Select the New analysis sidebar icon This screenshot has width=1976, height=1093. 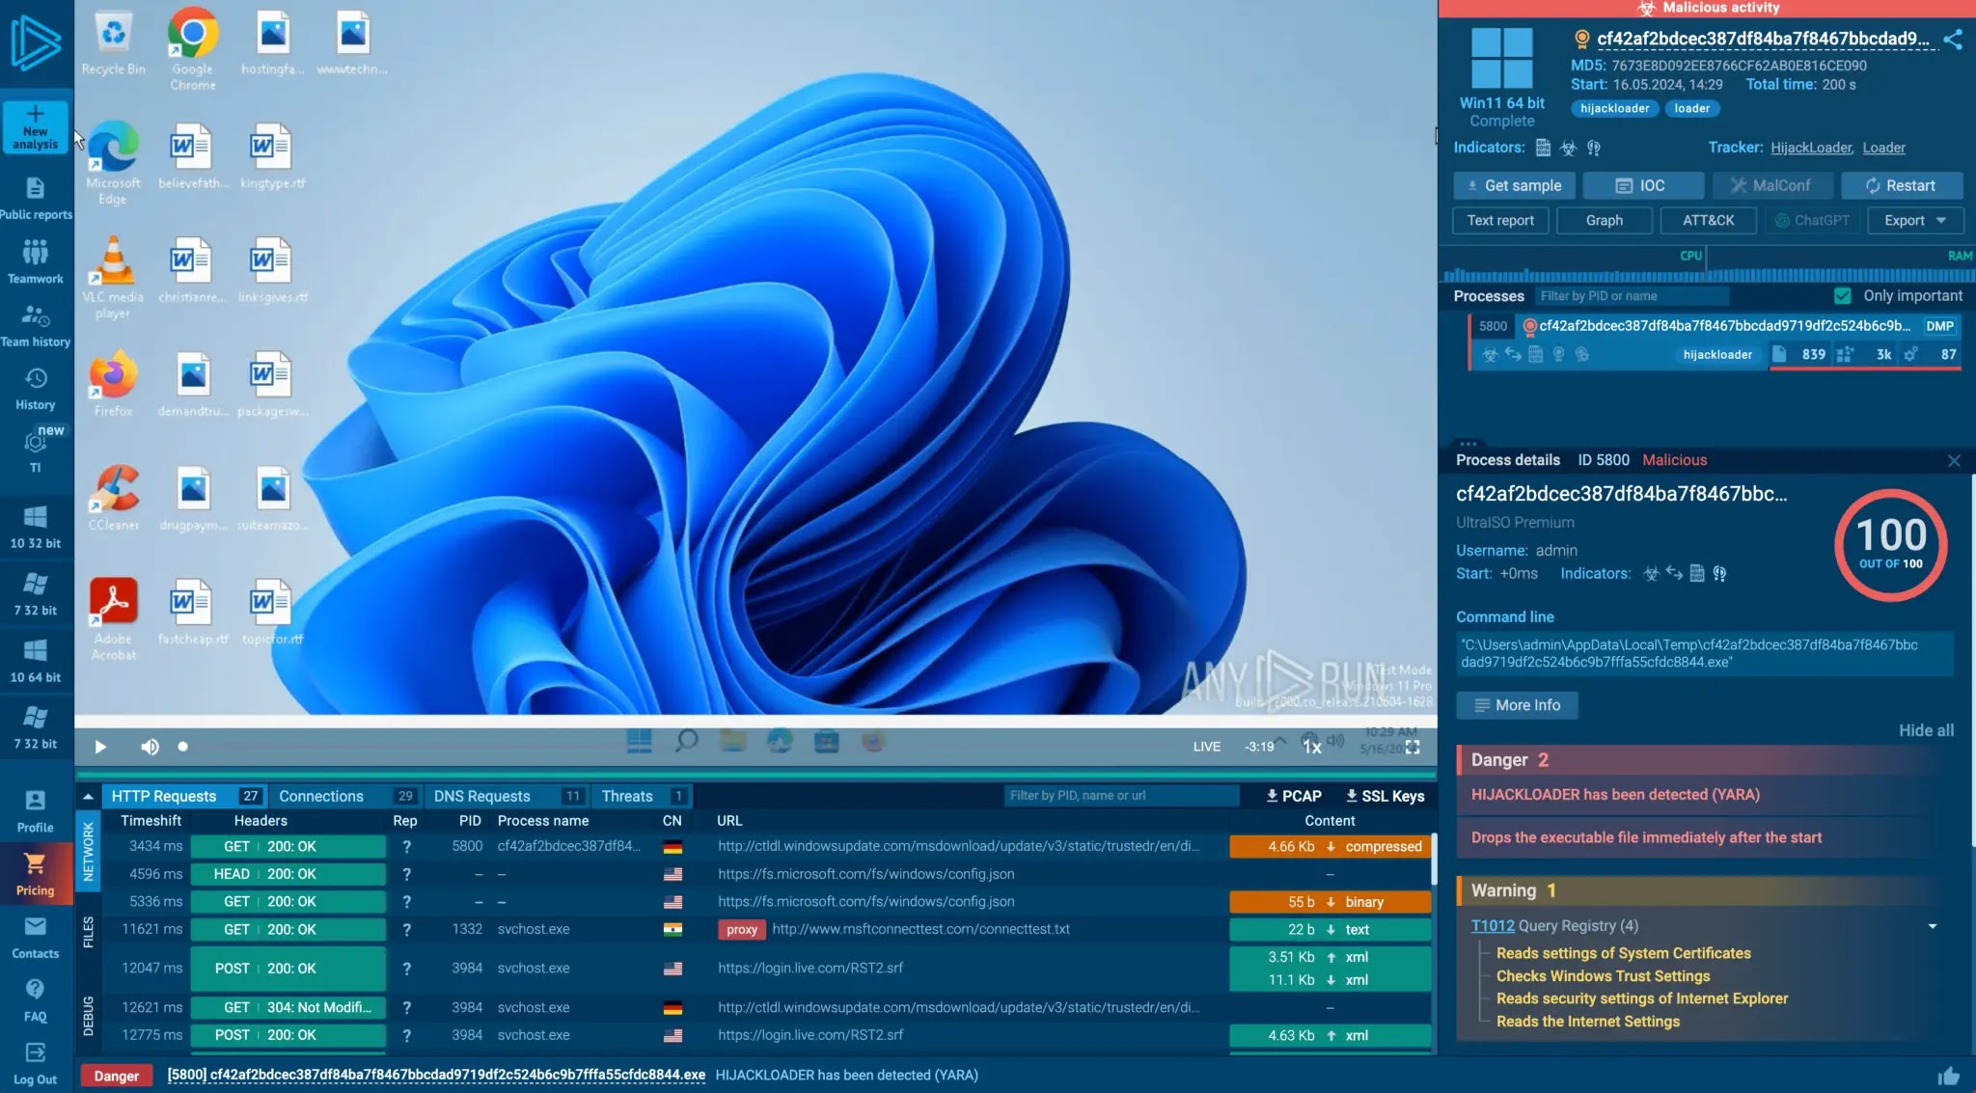coord(36,126)
